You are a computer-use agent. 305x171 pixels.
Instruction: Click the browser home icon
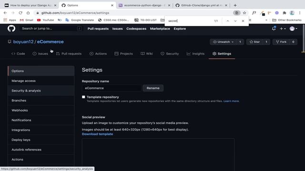point(28,13)
